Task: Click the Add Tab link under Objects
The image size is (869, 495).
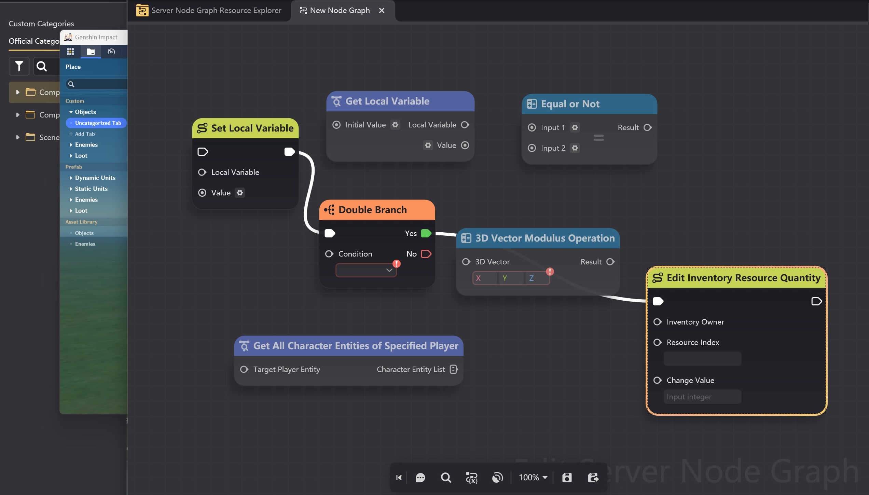Action: (x=85, y=134)
